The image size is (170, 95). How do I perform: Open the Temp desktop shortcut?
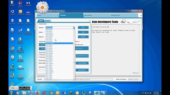click(12, 31)
